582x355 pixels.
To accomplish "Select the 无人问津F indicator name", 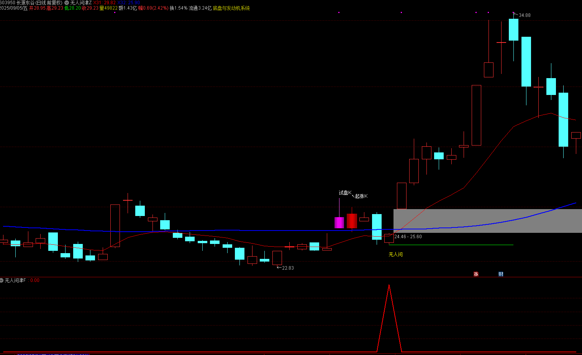I will click(x=15, y=280).
